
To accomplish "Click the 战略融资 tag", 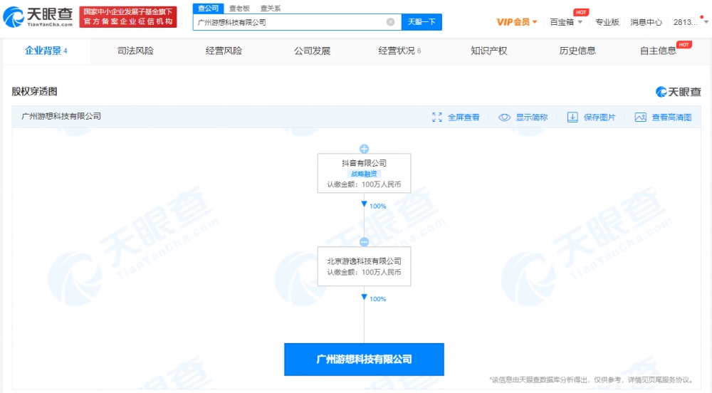I will coord(364,174).
